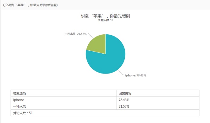Click the 21.57% cell in the table

124,106
